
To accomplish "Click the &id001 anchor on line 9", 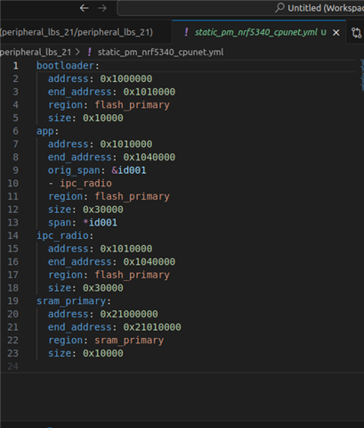I will pos(129,170).
